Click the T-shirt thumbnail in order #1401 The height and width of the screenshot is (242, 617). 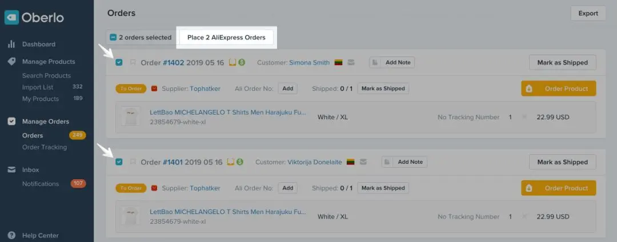pos(131,216)
